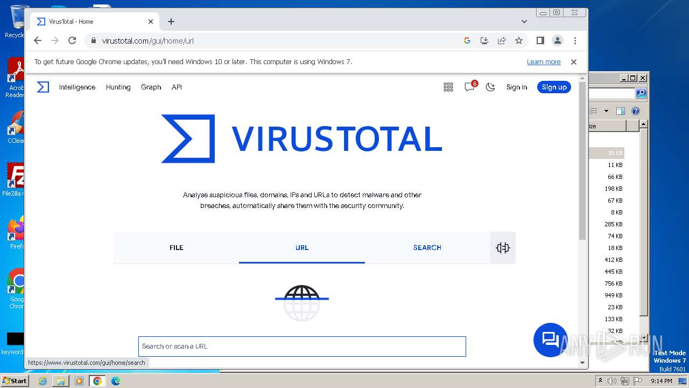Toggle dark mode moon icon
The height and width of the screenshot is (388, 689).
point(490,87)
